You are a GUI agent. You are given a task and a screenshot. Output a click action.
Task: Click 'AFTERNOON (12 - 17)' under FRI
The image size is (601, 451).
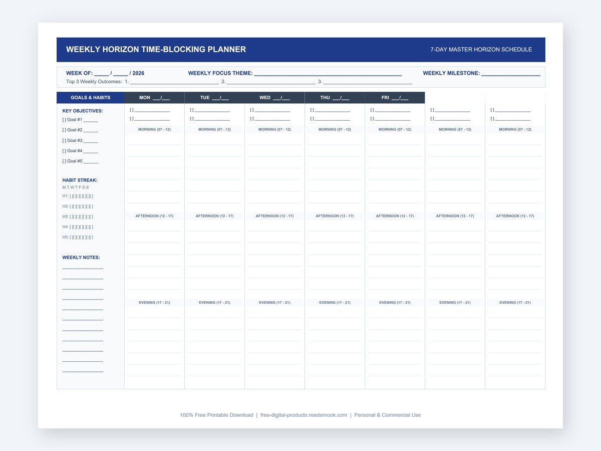[395, 216]
